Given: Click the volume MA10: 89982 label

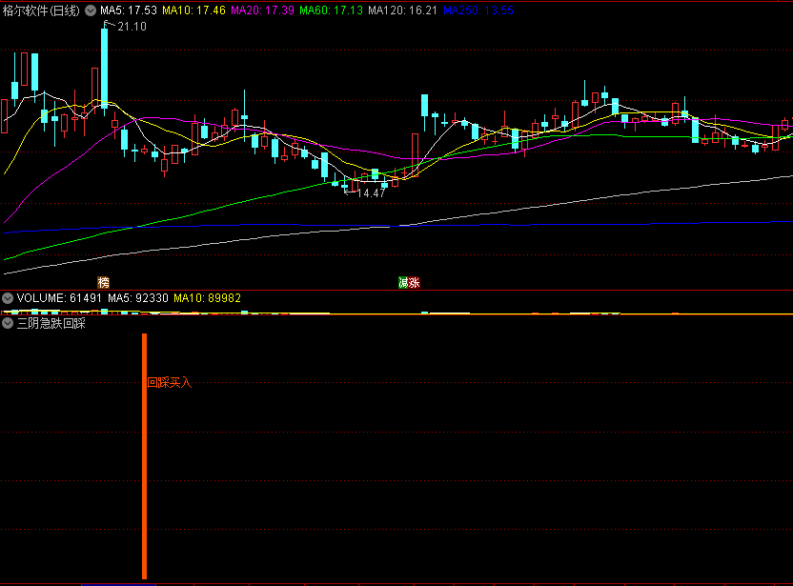Looking at the screenshot, I should coord(208,298).
